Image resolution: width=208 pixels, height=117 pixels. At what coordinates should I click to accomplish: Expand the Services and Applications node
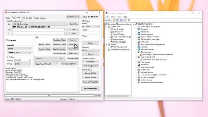coord(106,49)
